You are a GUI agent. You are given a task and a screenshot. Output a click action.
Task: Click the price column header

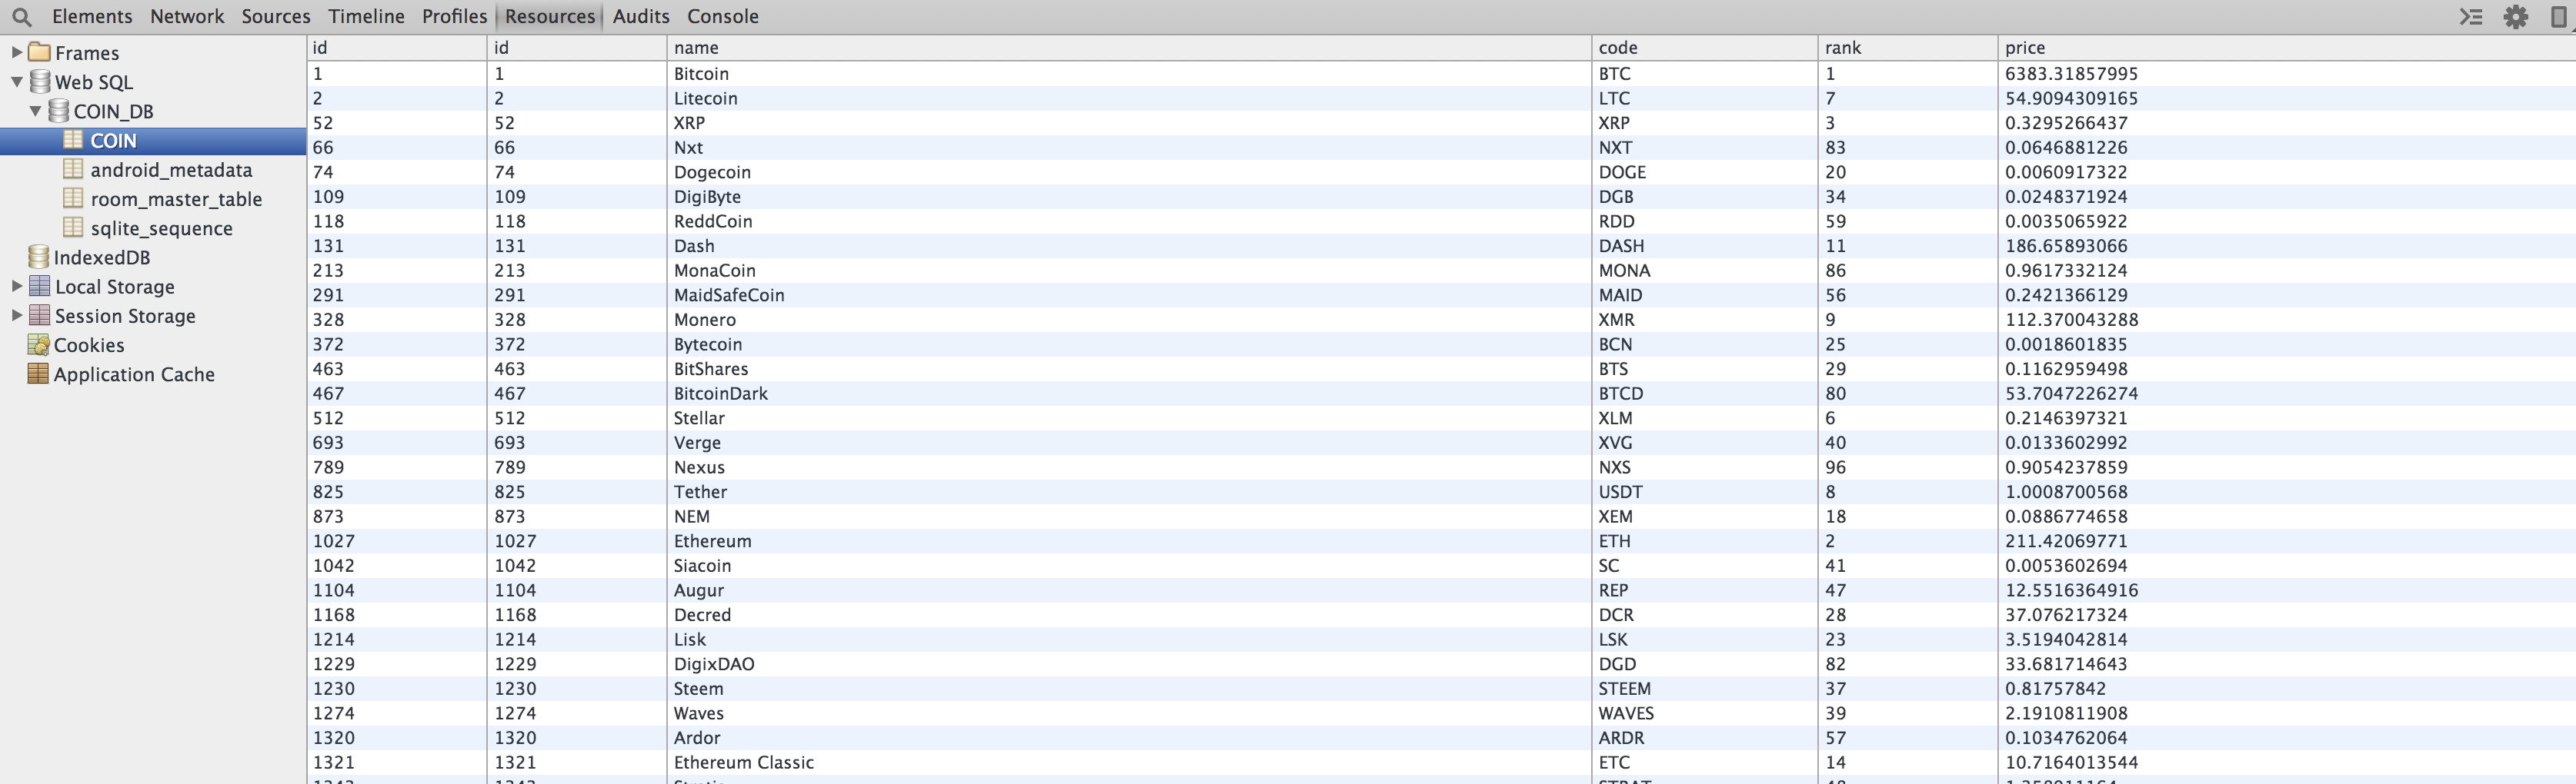point(2024,48)
